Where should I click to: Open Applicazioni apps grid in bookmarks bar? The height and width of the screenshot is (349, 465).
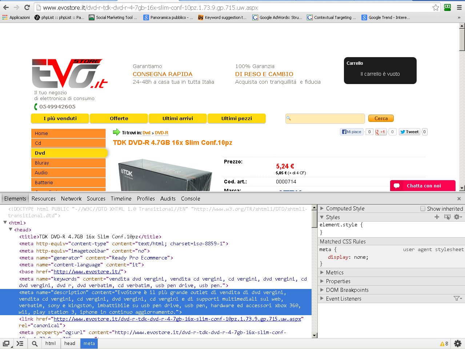pos(16,17)
